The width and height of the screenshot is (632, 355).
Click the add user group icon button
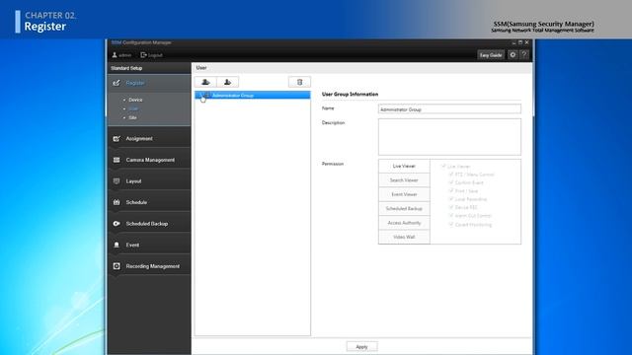pyautogui.click(x=205, y=82)
